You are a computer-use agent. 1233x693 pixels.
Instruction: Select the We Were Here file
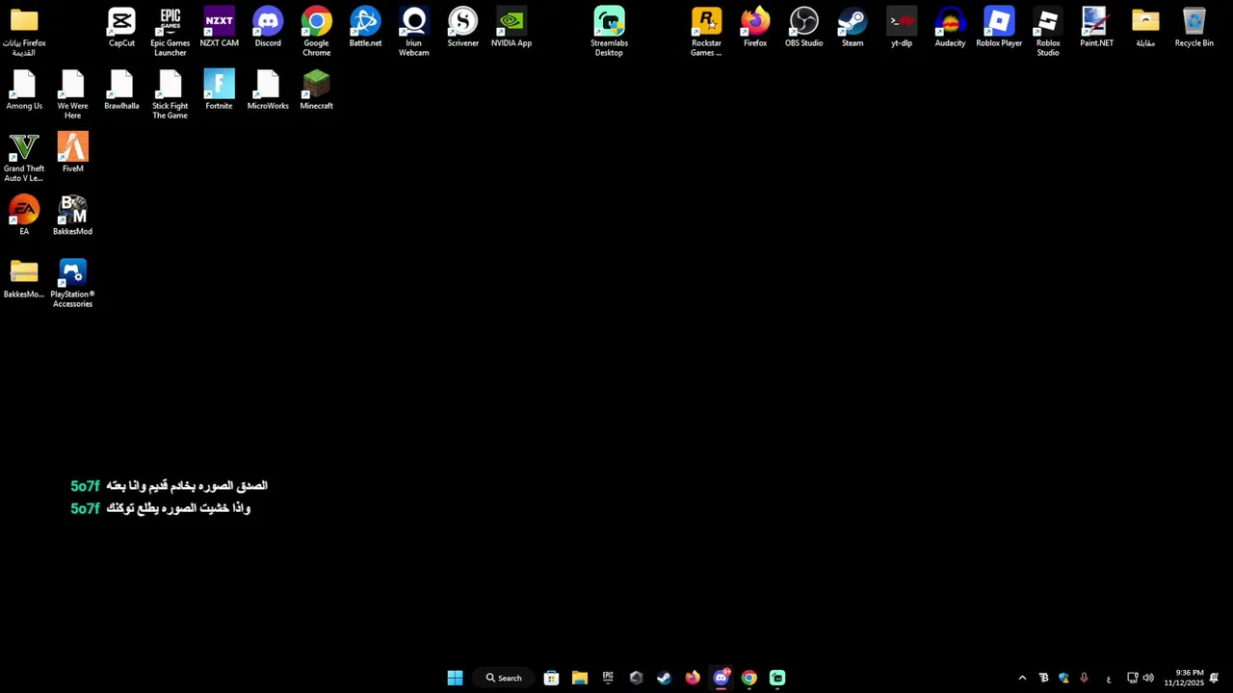[x=72, y=95]
